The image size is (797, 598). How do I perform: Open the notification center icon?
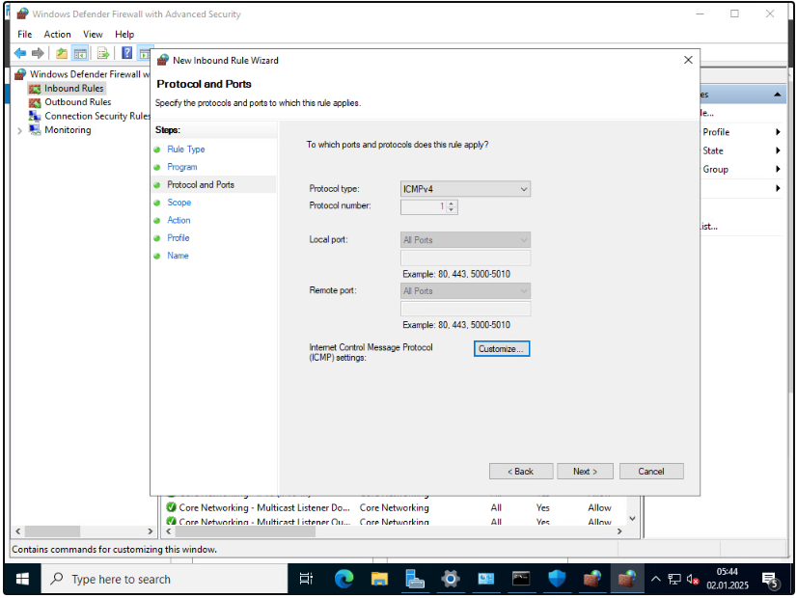click(x=770, y=580)
